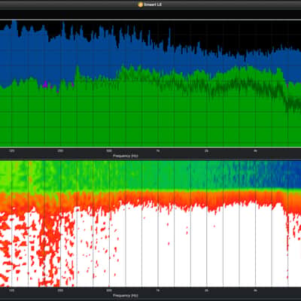Click the 4k label under spectrograph
Screen dimensions: 301x301
[x=255, y=290]
